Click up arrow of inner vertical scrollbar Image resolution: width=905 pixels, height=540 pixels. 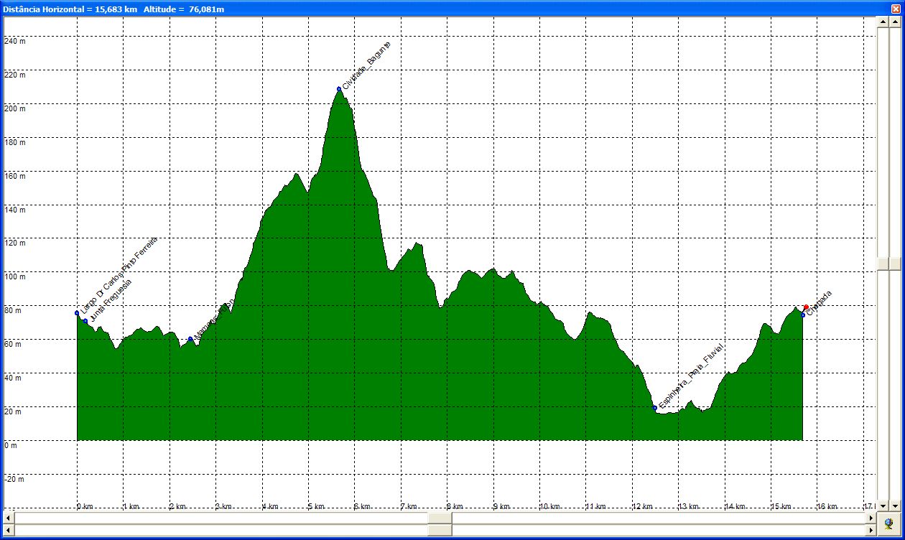click(x=883, y=21)
